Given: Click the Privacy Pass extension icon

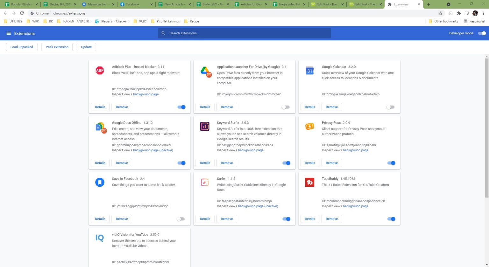Looking at the screenshot, I should 309,126.
